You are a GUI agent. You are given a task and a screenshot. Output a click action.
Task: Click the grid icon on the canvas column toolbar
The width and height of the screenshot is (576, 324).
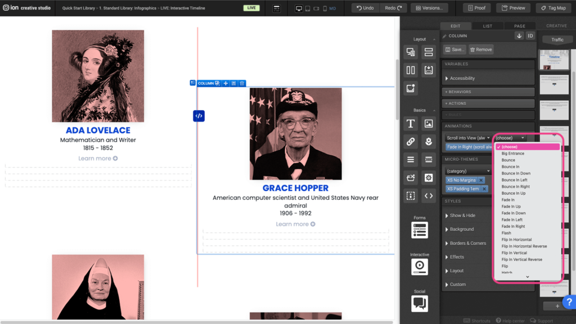(x=233, y=83)
